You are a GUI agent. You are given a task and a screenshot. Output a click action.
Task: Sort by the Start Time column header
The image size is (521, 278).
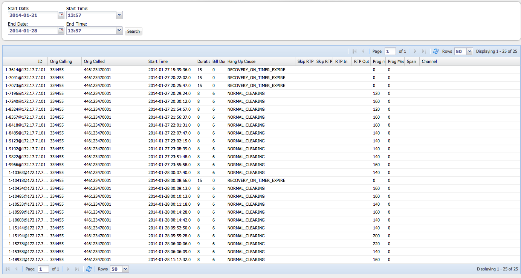171,61
